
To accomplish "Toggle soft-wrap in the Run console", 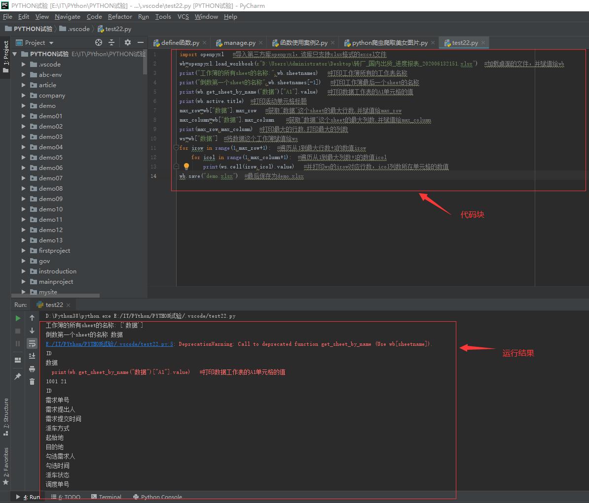I will pyautogui.click(x=32, y=343).
